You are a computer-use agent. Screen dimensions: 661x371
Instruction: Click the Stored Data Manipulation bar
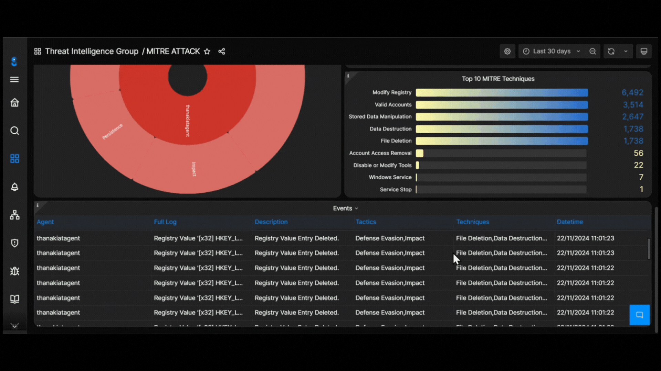click(x=502, y=117)
